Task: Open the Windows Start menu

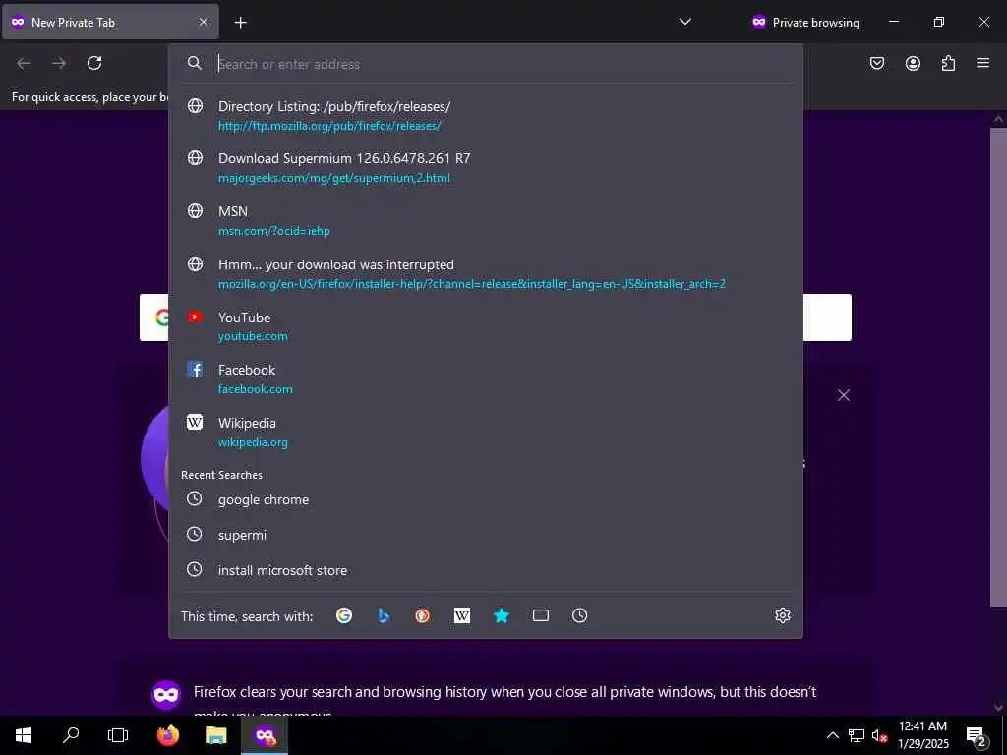Action: click(x=24, y=735)
